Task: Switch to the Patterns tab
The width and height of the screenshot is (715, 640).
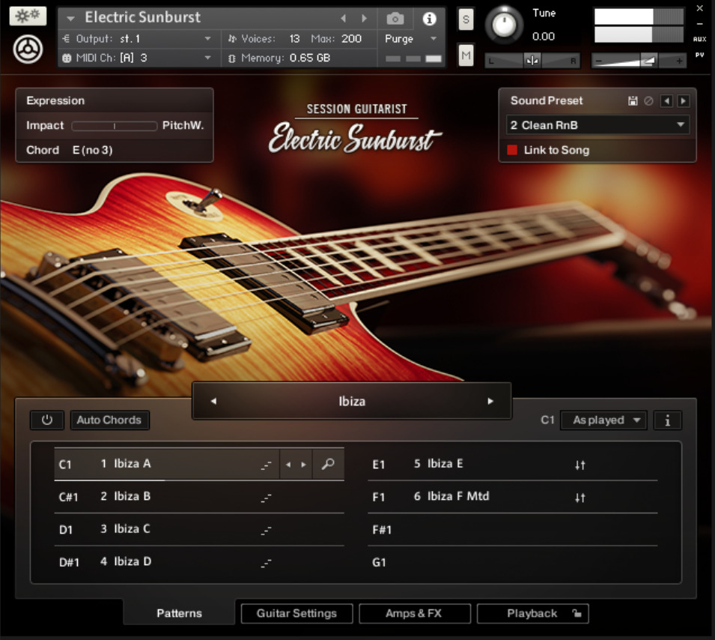Action: 179,614
